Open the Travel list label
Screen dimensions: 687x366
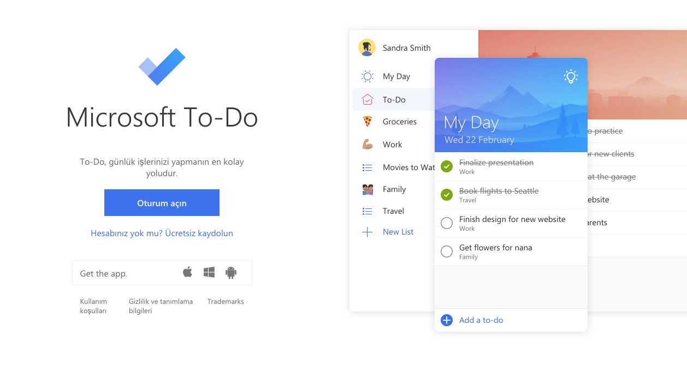(x=394, y=211)
